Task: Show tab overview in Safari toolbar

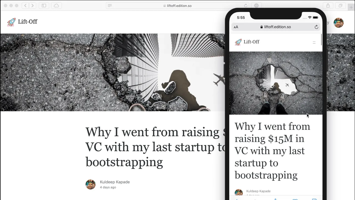Action: tap(340, 6)
